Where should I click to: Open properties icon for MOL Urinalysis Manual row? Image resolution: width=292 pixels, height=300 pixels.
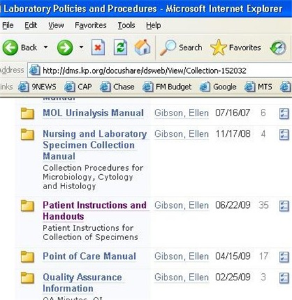click(x=284, y=113)
